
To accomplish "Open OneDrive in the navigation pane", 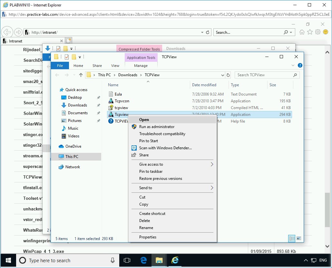I will coord(73,146).
